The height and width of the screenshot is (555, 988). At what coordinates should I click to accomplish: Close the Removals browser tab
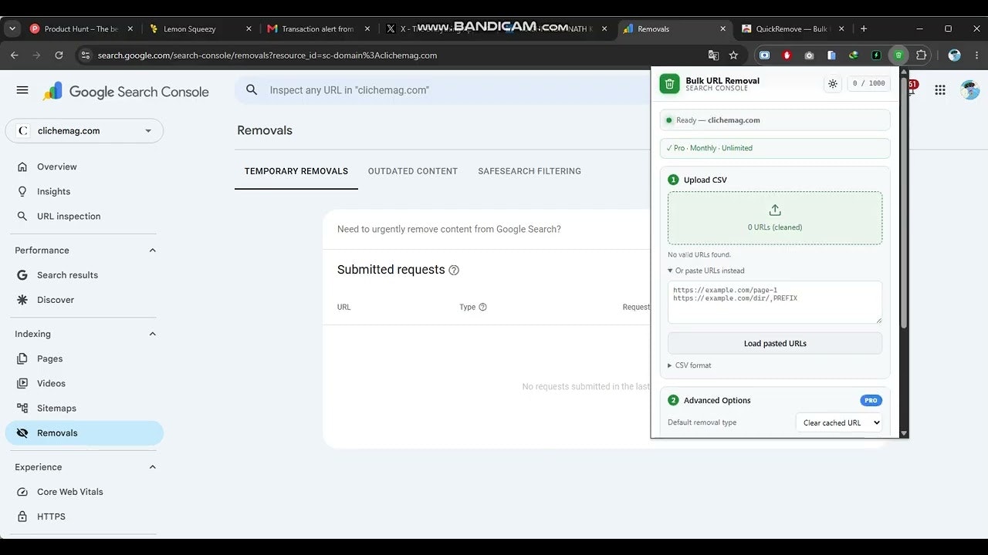(x=722, y=29)
